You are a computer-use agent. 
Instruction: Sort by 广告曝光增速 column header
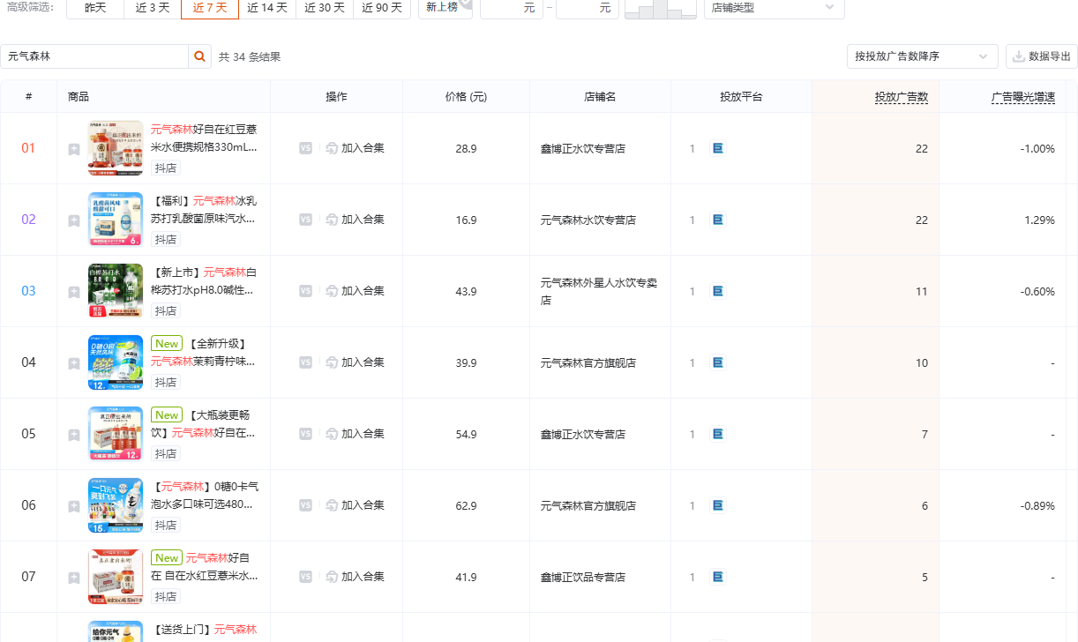click(1023, 97)
